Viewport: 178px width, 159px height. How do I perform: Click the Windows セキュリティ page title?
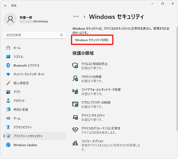tap(116, 17)
